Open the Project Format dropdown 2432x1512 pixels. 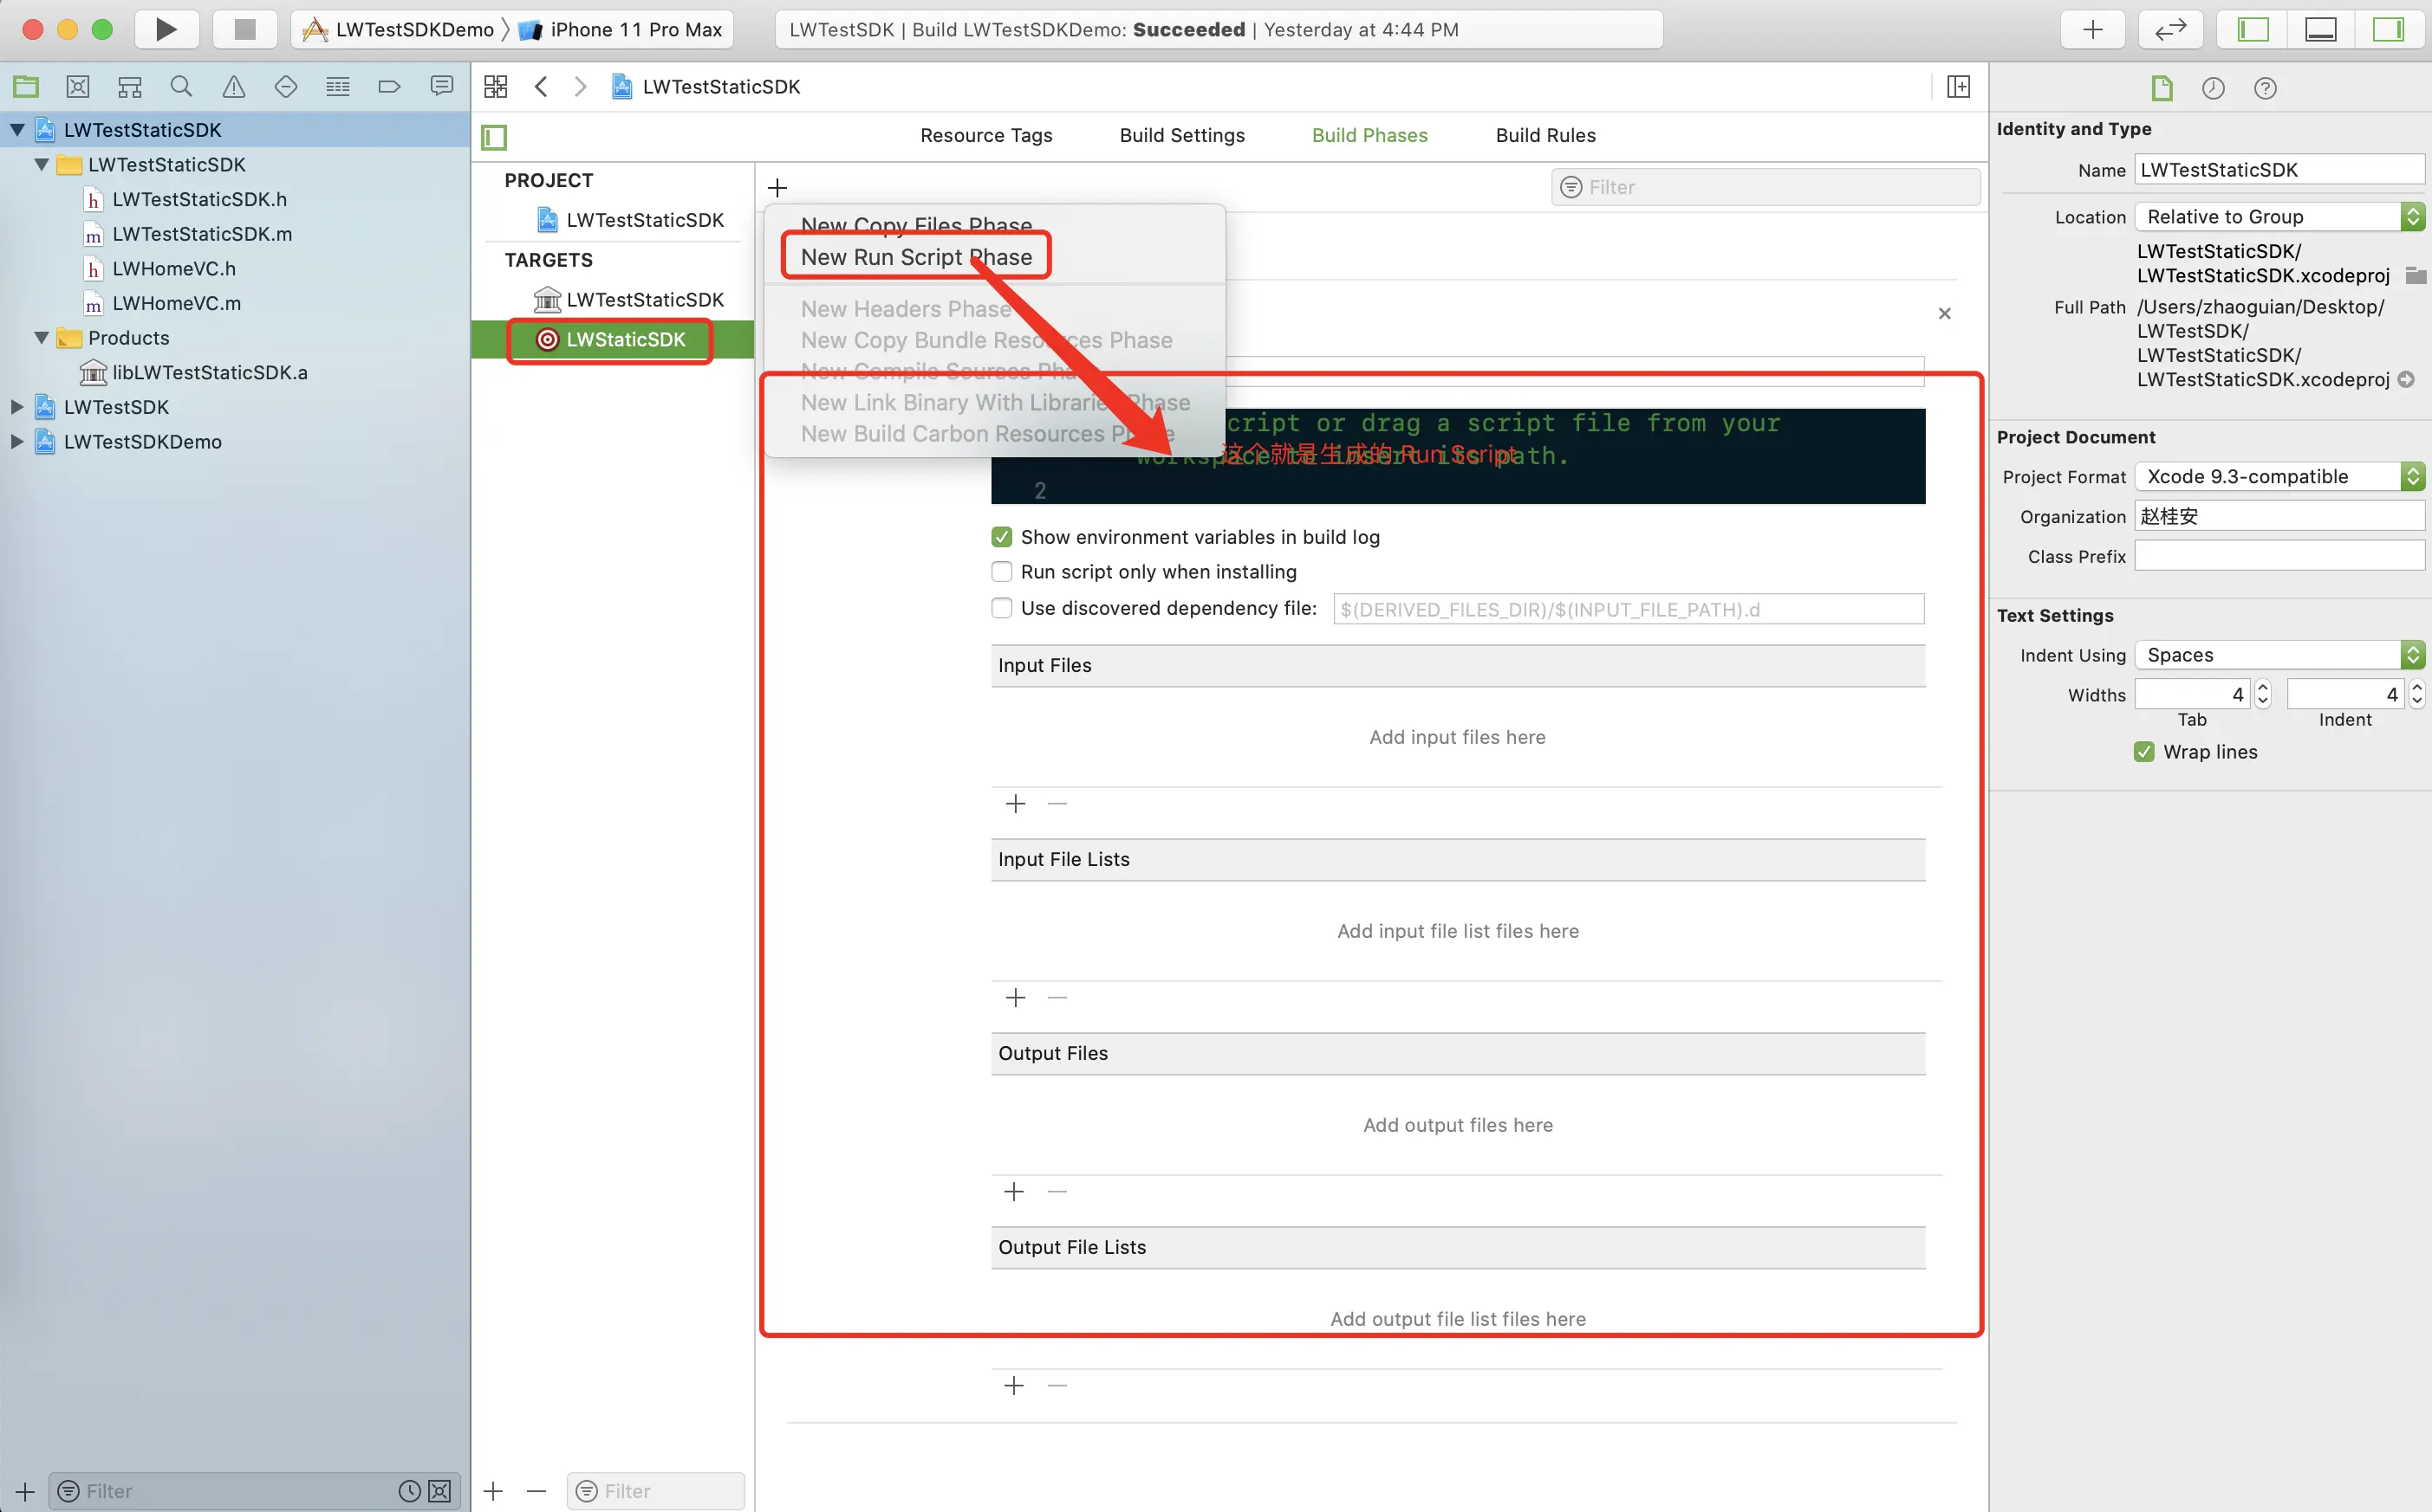point(2279,477)
